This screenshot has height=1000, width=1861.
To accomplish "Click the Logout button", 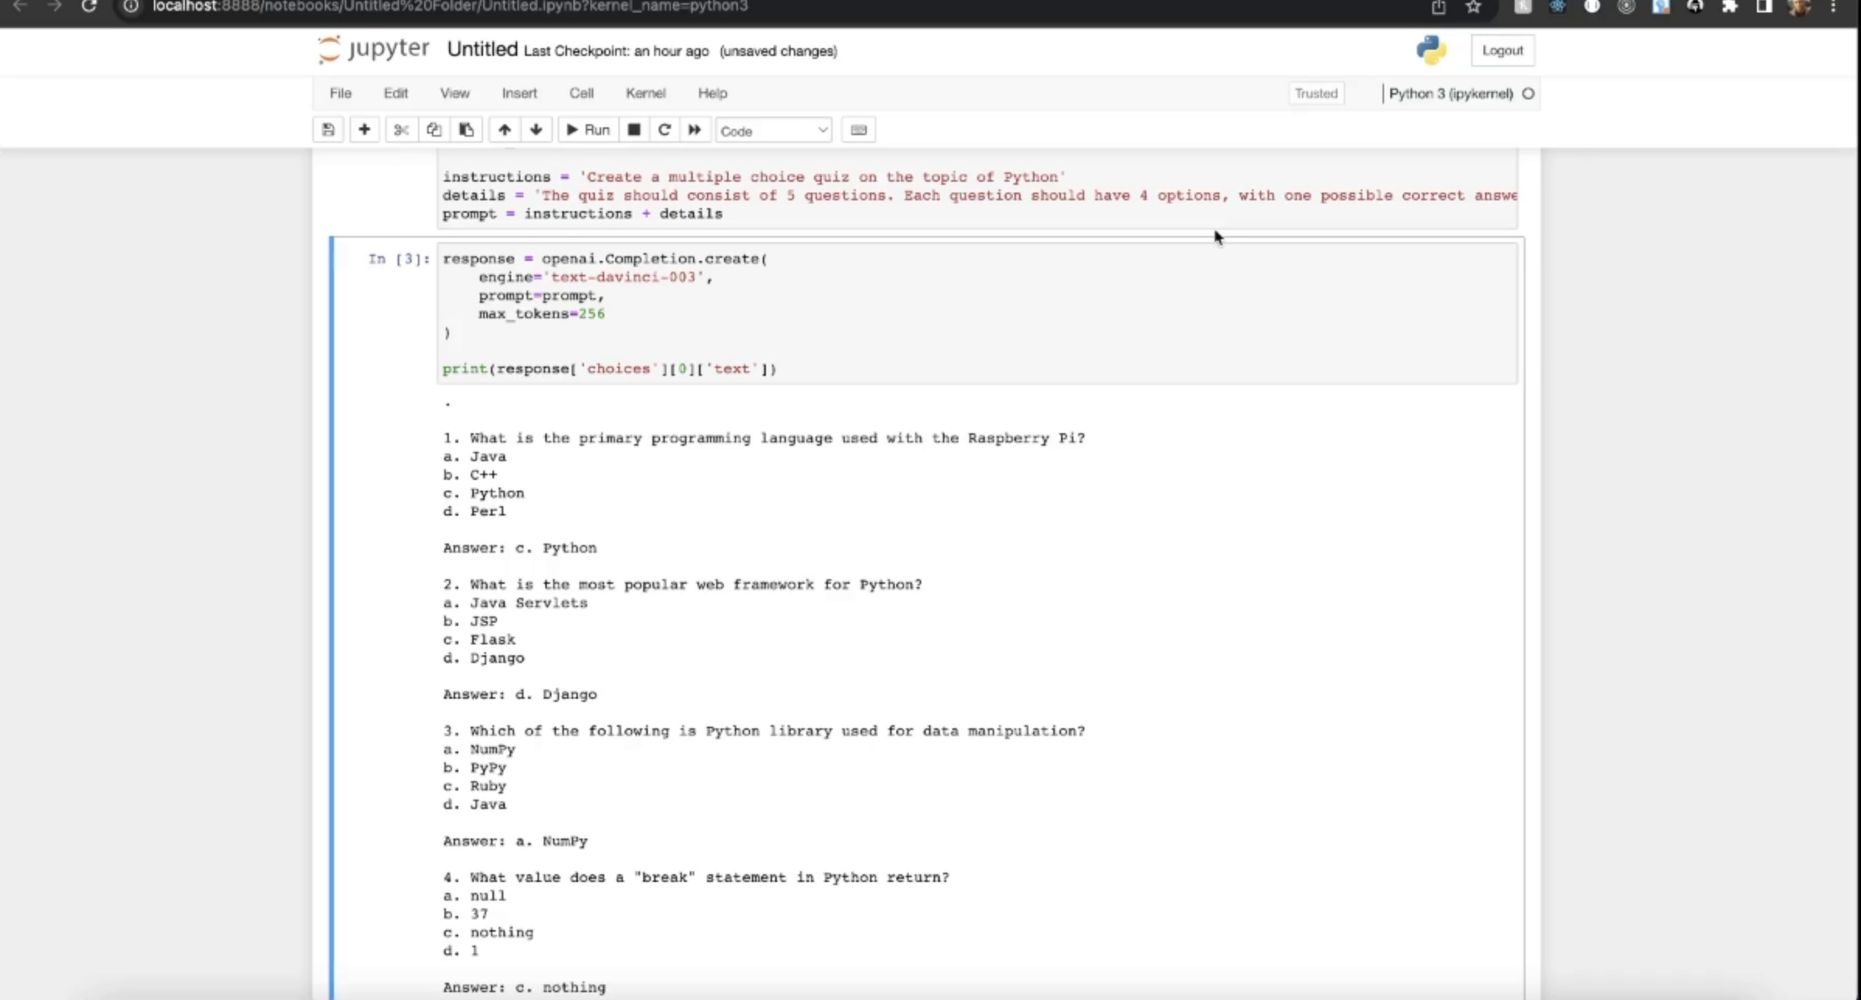I will (x=1501, y=50).
